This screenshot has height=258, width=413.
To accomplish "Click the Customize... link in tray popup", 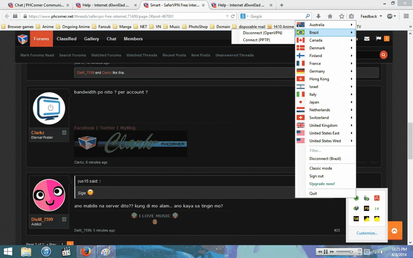I will coord(367,233).
